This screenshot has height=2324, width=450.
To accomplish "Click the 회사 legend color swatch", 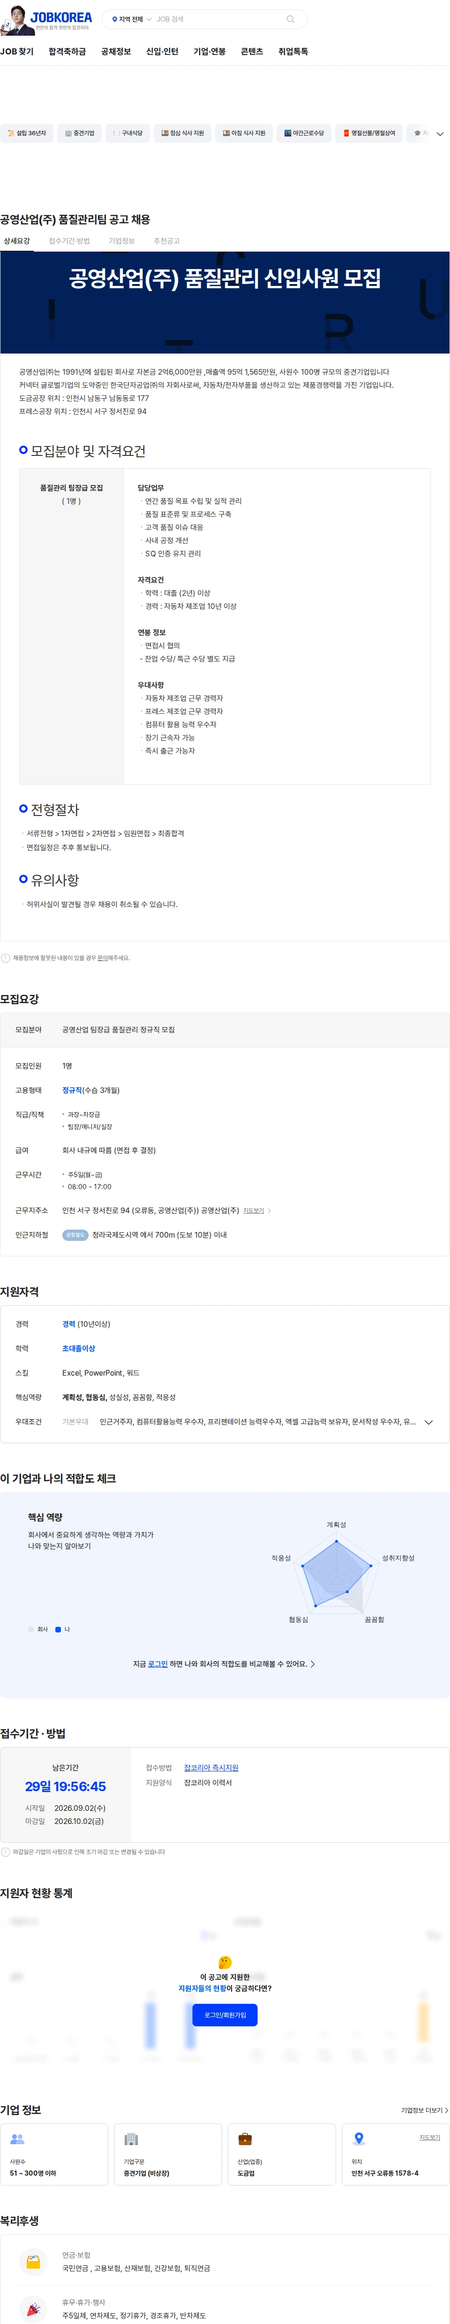I will [30, 1628].
